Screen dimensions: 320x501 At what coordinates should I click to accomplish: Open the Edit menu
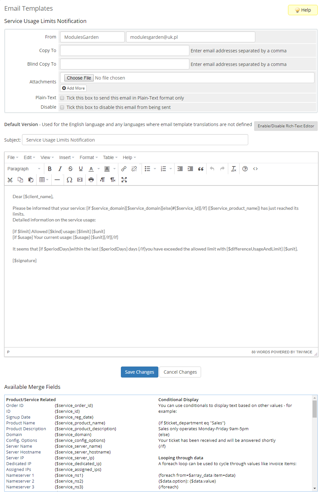[29, 157]
